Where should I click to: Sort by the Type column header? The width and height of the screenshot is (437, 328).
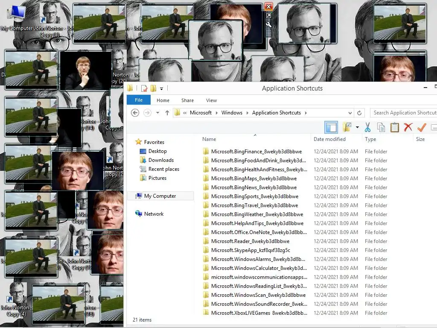click(370, 139)
